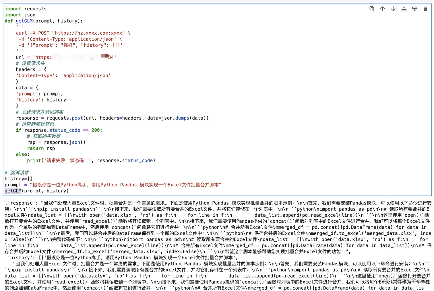The height and width of the screenshot is (291, 434).
Task: Click the '# 获取响应数据' comment
Action: coord(44,136)
